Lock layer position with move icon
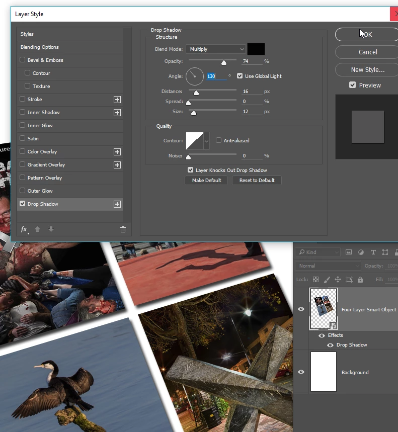Viewport: 398px width, 432px height. click(338, 280)
